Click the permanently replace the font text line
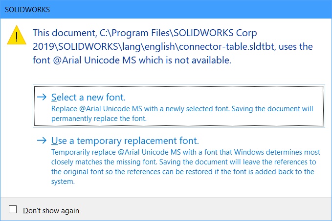Screen dimensions: 332x221 [x=99, y=119]
